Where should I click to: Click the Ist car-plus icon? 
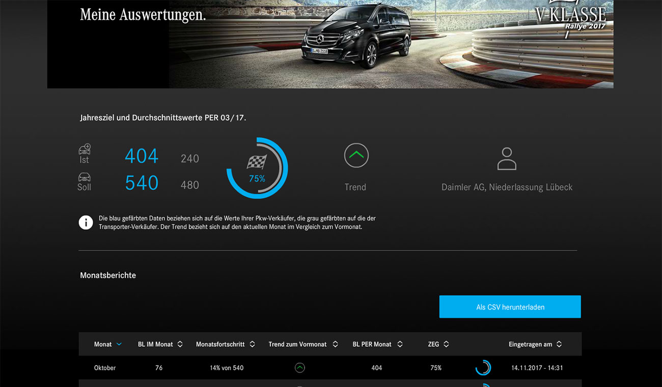85,149
